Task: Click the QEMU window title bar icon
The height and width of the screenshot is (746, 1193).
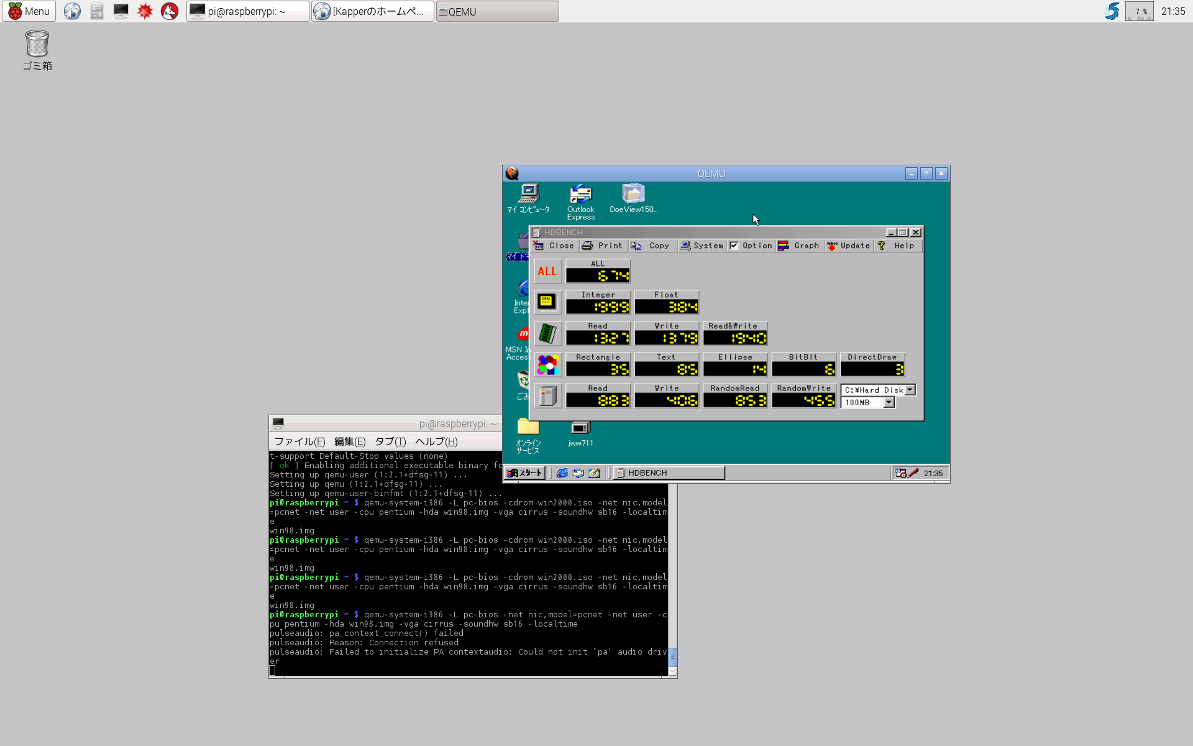Action: click(512, 173)
